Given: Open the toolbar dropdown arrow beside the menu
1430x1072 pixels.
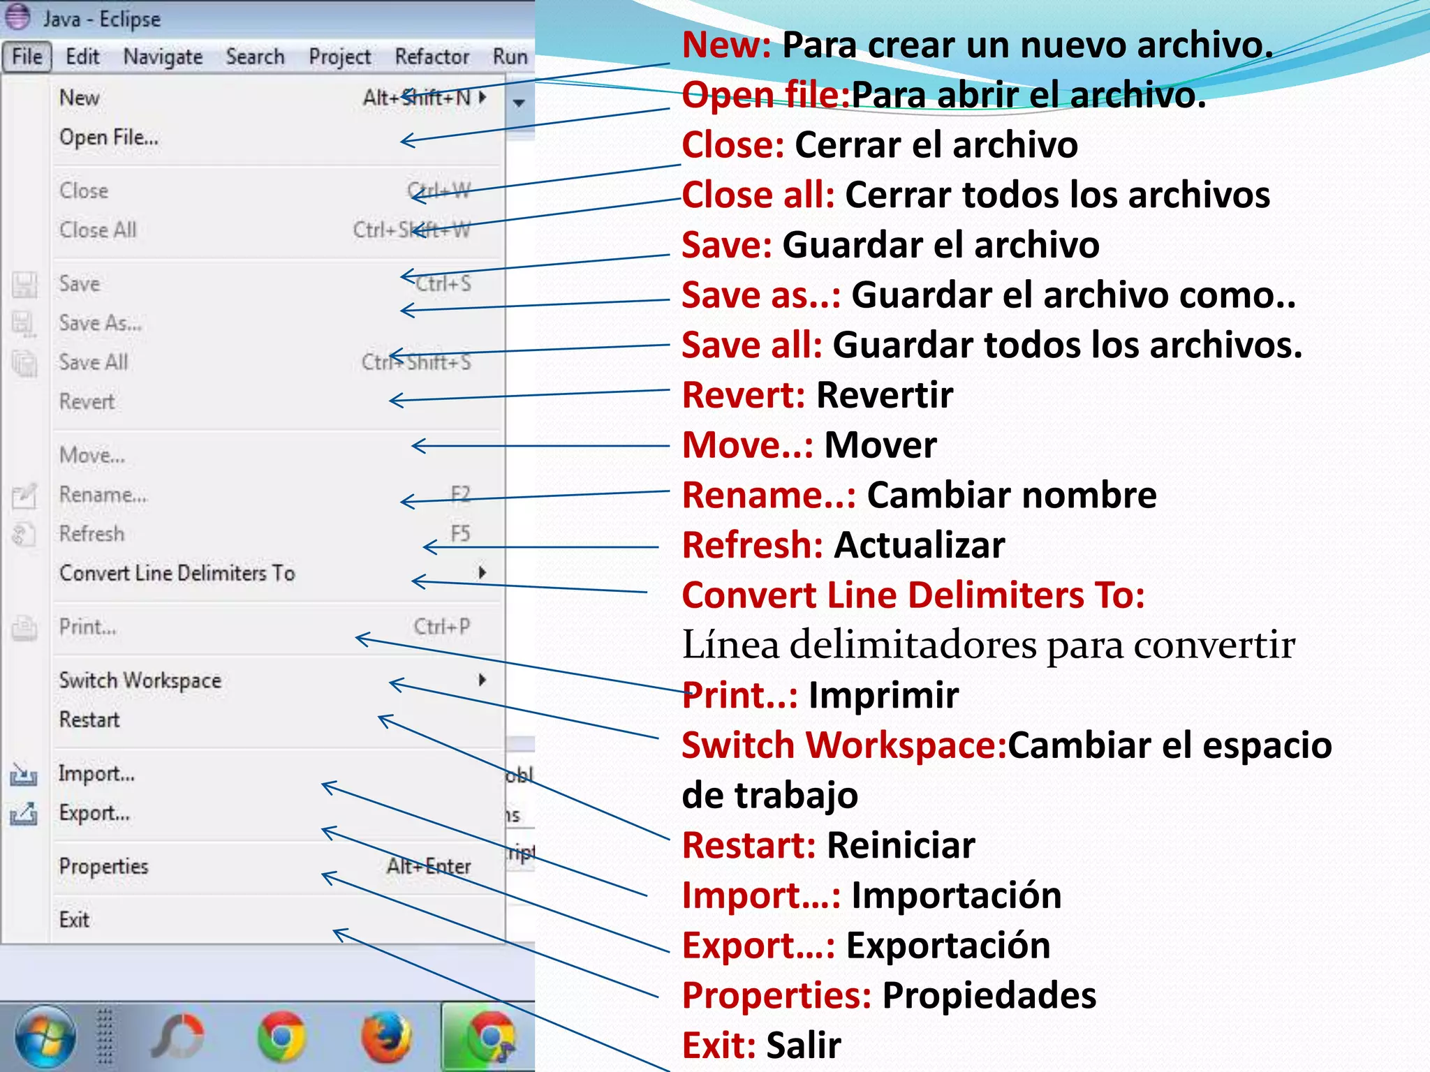Looking at the screenshot, I should point(519,103).
